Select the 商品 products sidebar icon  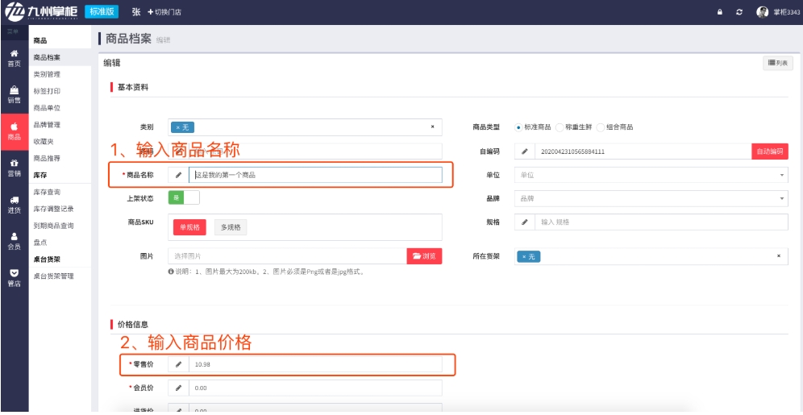(x=15, y=131)
